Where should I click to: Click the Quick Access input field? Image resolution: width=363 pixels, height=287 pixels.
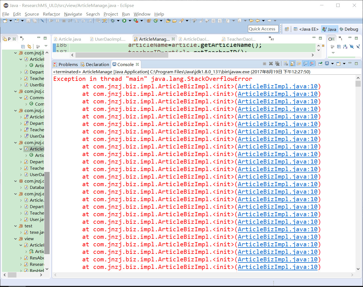(x=263, y=29)
